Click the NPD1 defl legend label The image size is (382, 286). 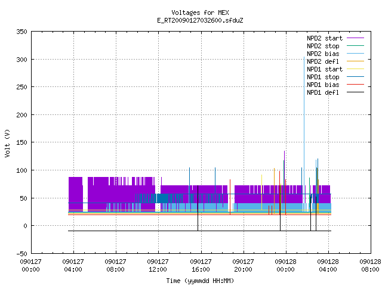click(x=323, y=93)
